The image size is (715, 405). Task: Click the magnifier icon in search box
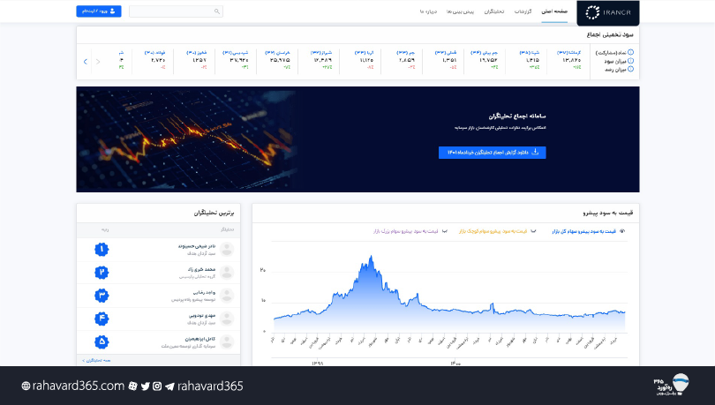coord(217,11)
